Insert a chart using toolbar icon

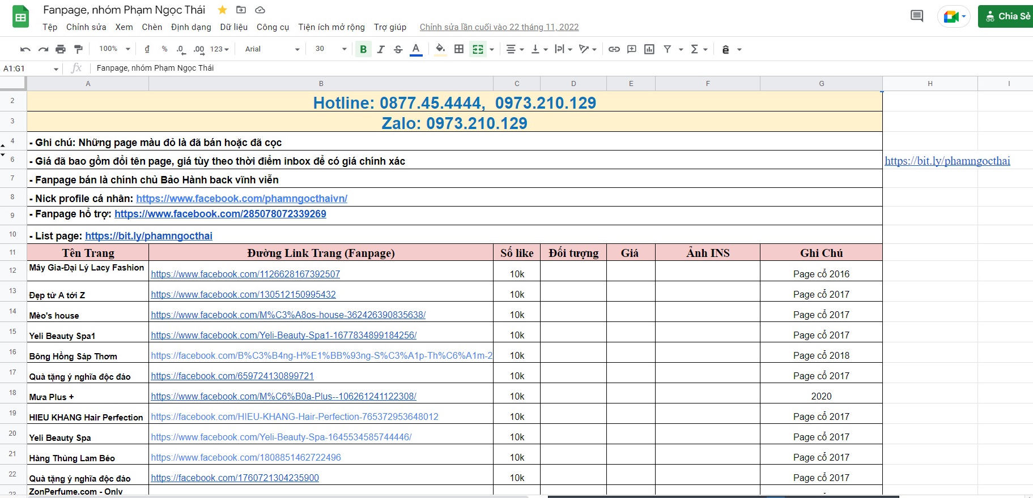coord(649,49)
